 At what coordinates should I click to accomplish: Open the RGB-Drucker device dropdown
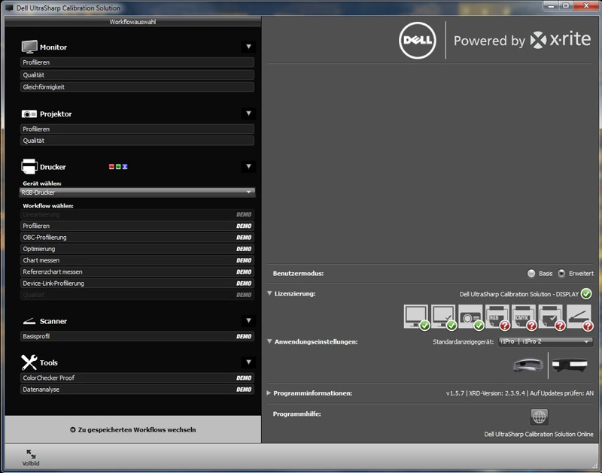coord(137,193)
